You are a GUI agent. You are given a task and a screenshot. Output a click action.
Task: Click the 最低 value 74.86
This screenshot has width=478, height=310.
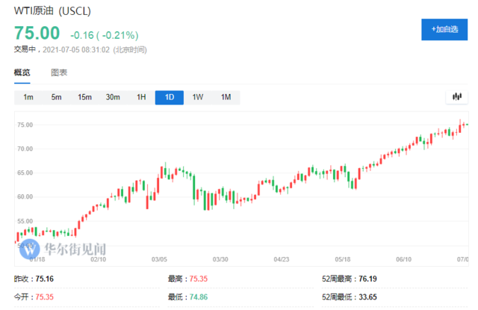[x=199, y=297]
